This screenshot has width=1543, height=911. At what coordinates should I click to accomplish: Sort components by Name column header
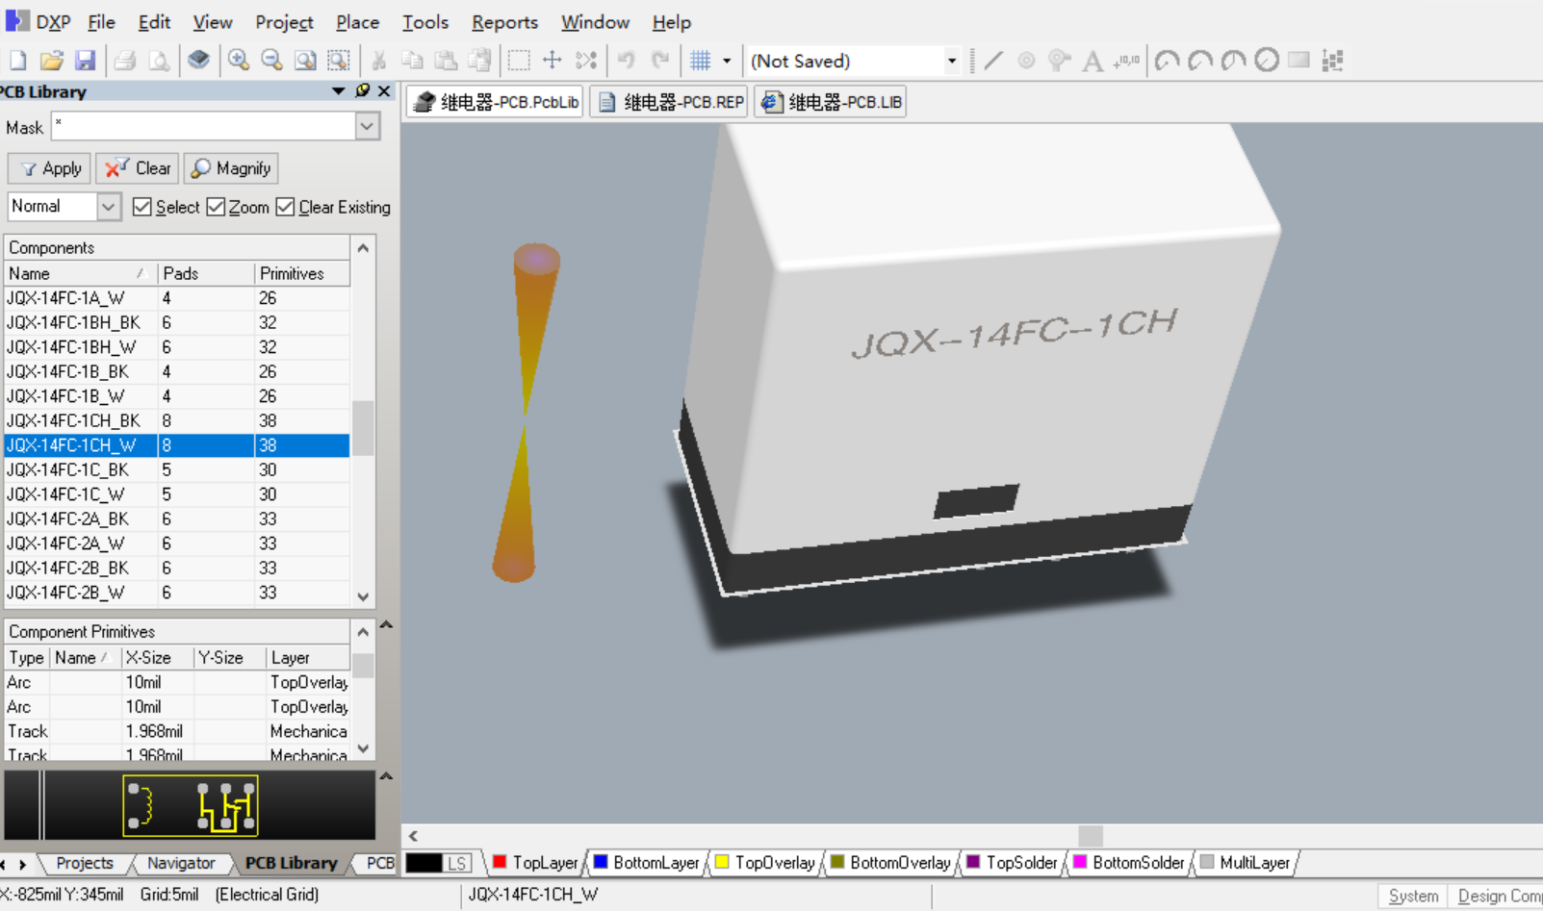pyautogui.click(x=80, y=273)
